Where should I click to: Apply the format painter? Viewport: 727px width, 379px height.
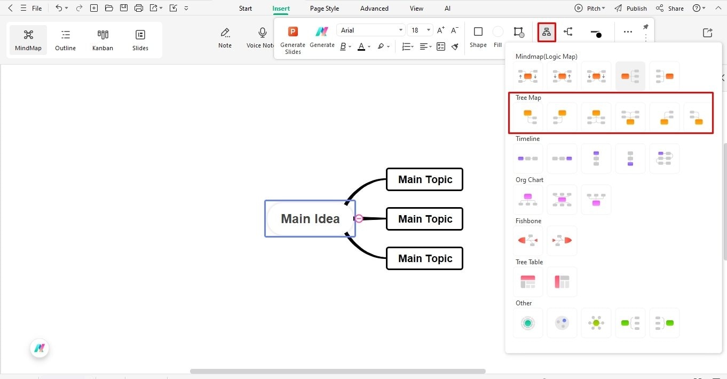(x=455, y=46)
